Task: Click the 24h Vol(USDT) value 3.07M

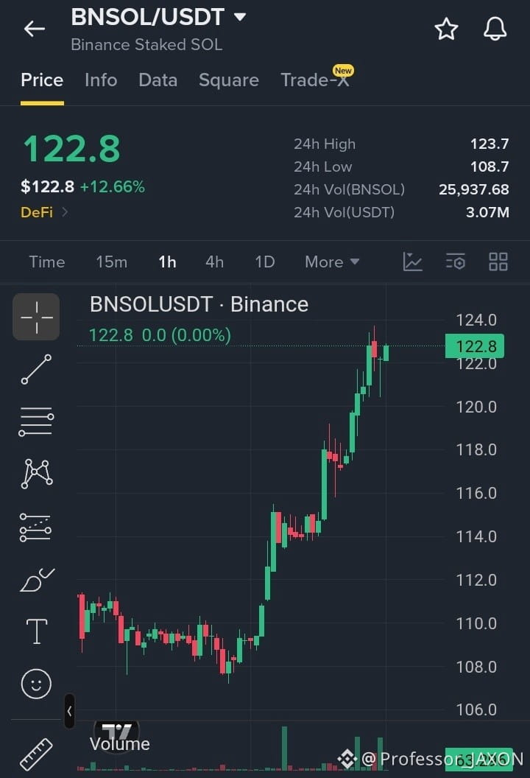Action: click(x=487, y=212)
